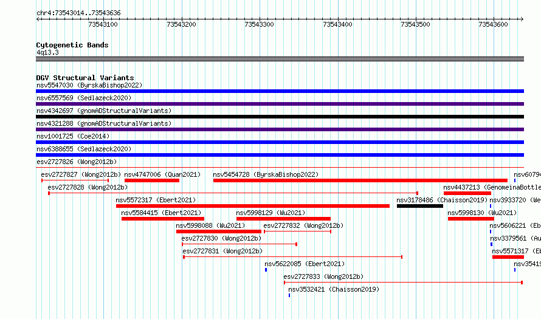Viewport: 541px width, 319px height.
Task: Click esv2727831 (Wong2012b) label
Action: click(x=222, y=251)
